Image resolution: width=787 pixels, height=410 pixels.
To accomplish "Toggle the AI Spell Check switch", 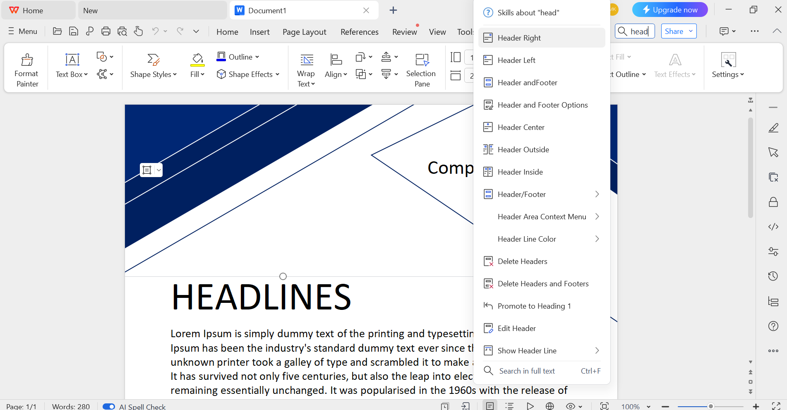I will point(109,406).
